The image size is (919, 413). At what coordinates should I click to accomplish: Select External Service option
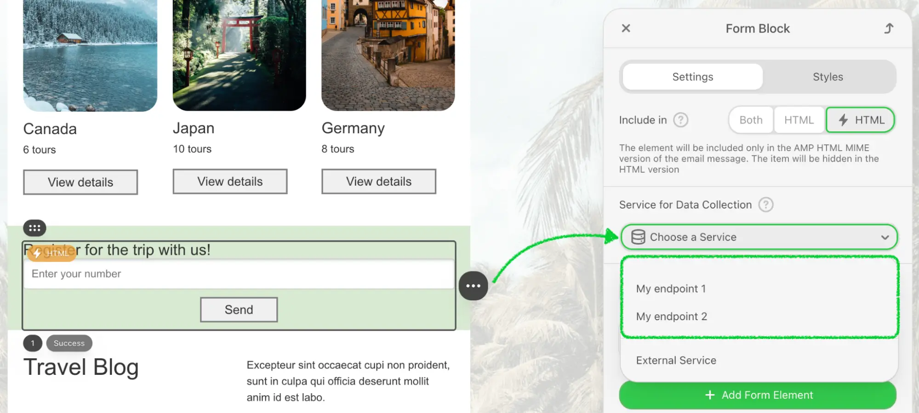click(676, 361)
